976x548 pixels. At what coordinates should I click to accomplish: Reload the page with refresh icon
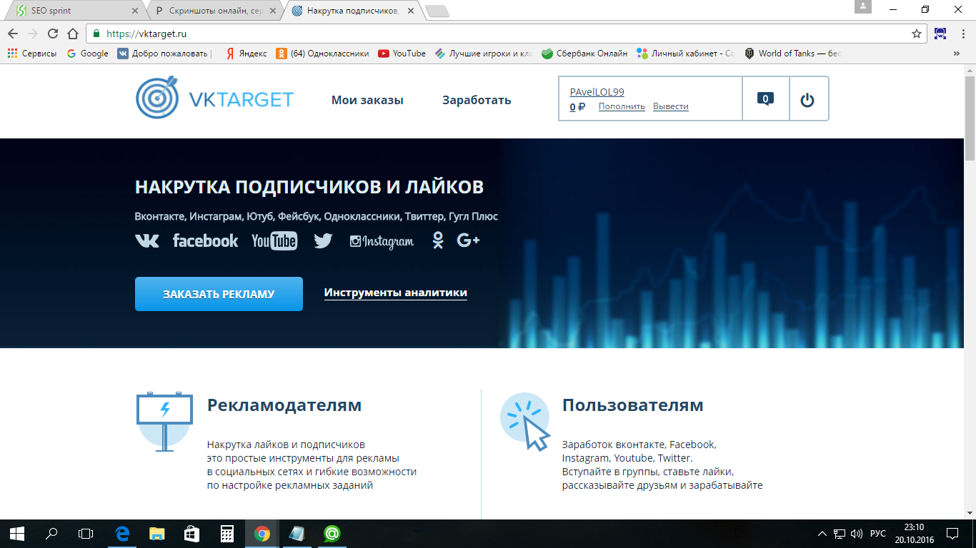pos(52,34)
